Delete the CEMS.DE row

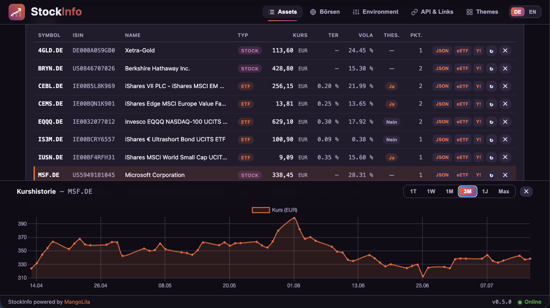(x=505, y=104)
